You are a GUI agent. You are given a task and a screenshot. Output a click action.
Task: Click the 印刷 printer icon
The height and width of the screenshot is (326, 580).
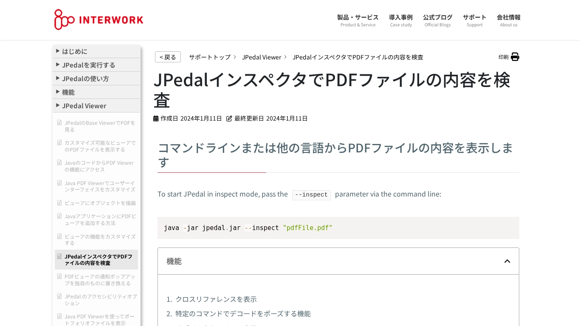coord(515,56)
